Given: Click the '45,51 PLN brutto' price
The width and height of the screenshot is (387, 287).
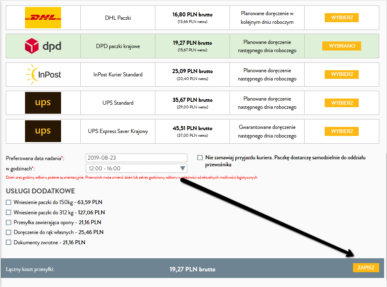Looking at the screenshot, I should (193, 128).
